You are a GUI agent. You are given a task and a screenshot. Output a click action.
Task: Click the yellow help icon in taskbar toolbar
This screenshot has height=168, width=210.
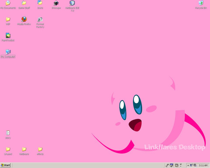tap(176, 165)
